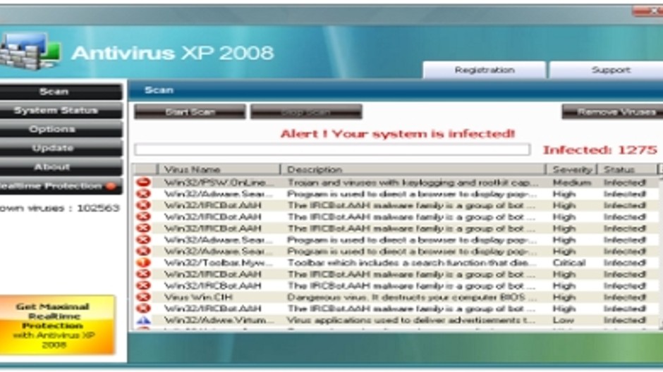This screenshot has width=663, height=372.
Task: Click the Remove Viruses button
Action: [612, 112]
